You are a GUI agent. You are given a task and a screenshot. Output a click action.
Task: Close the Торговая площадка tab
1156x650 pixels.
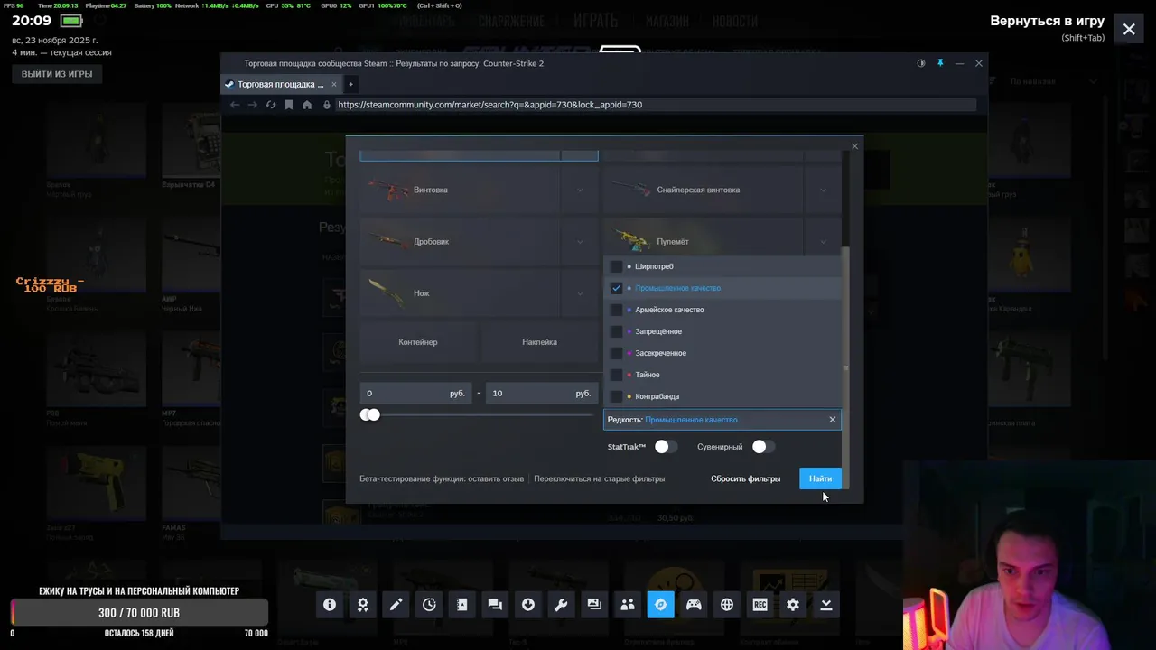pos(333,84)
